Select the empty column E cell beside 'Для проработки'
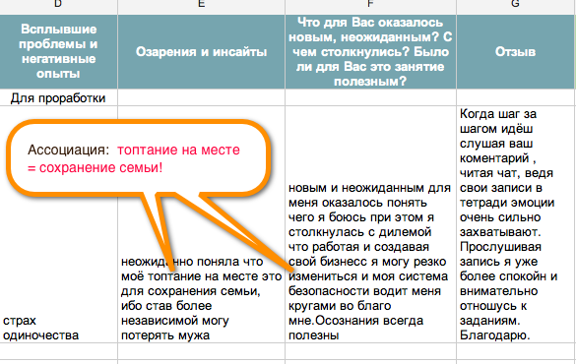The image size is (576, 364). pyautogui.click(x=201, y=97)
